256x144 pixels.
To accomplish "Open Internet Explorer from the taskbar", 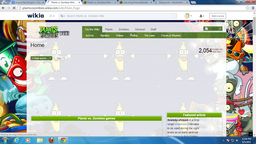I will pos(16,140).
